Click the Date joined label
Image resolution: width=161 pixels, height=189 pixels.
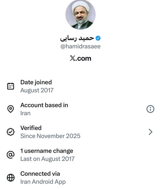(36, 82)
